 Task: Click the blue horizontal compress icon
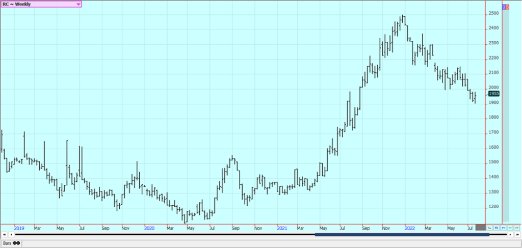(x=503, y=228)
